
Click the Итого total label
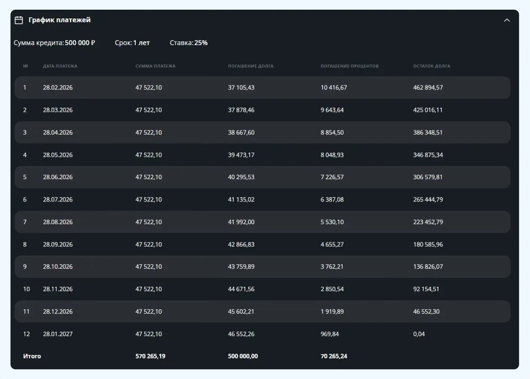click(x=32, y=356)
